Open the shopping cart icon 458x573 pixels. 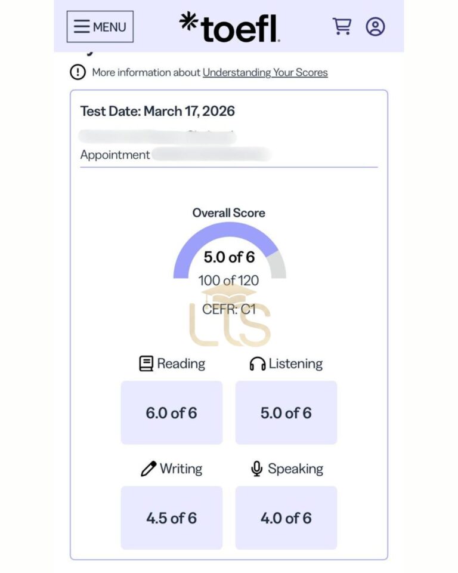pyautogui.click(x=341, y=26)
